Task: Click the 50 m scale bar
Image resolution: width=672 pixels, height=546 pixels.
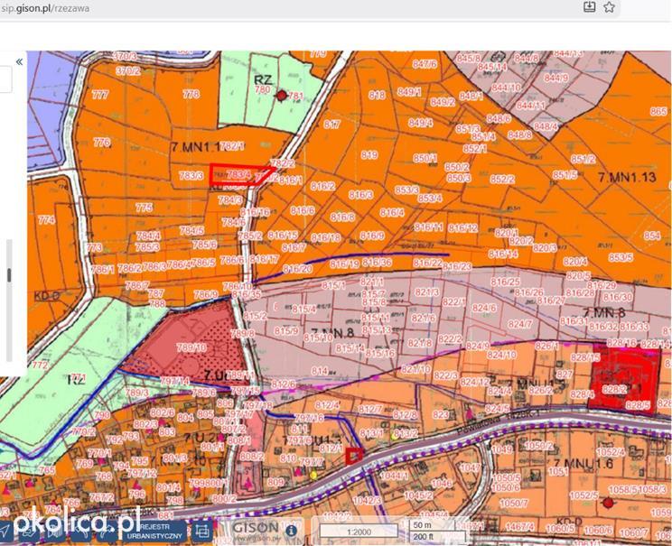Action: click(x=437, y=525)
